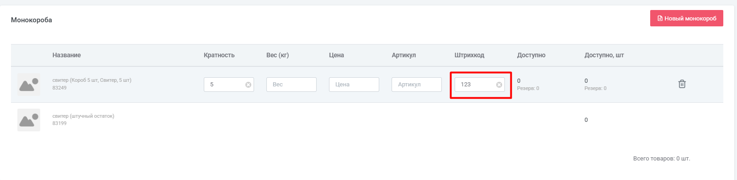Click the Вес (кг) column header
737x180 pixels.
click(x=278, y=55)
